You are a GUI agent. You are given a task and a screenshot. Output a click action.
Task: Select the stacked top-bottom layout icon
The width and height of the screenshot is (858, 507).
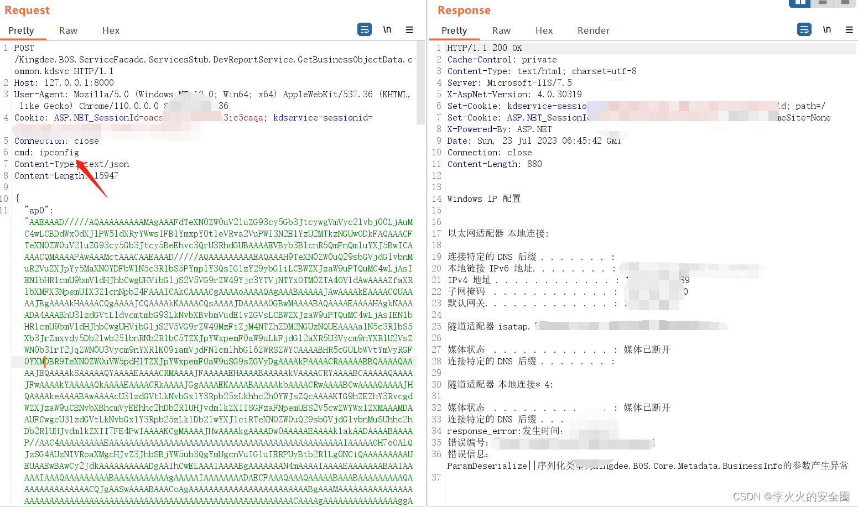pyautogui.click(x=823, y=3)
